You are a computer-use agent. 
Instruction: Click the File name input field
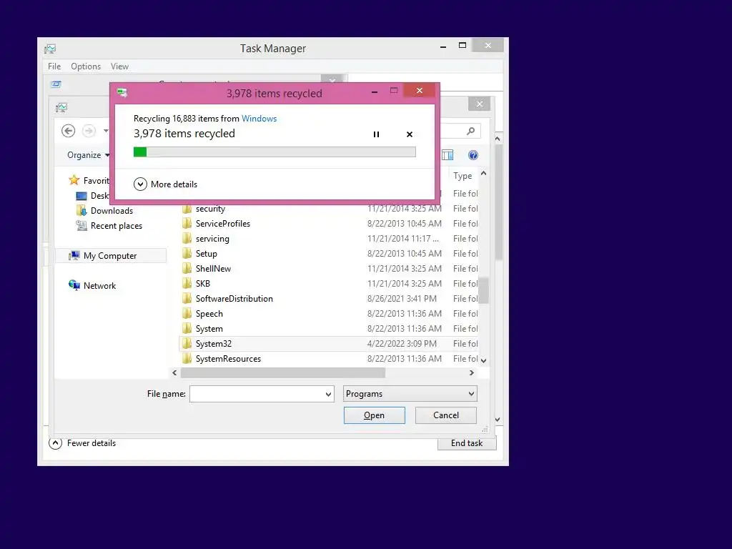pyautogui.click(x=257, y=394)
